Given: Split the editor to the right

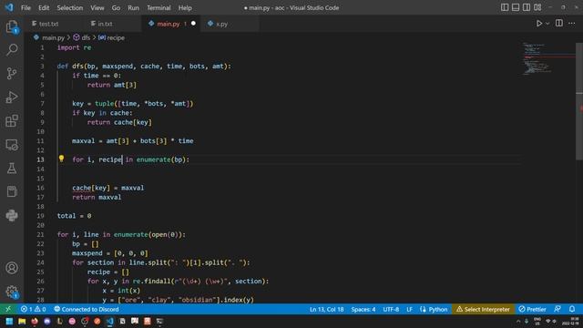Looking at the screenshot, I should tap(558, 24).
